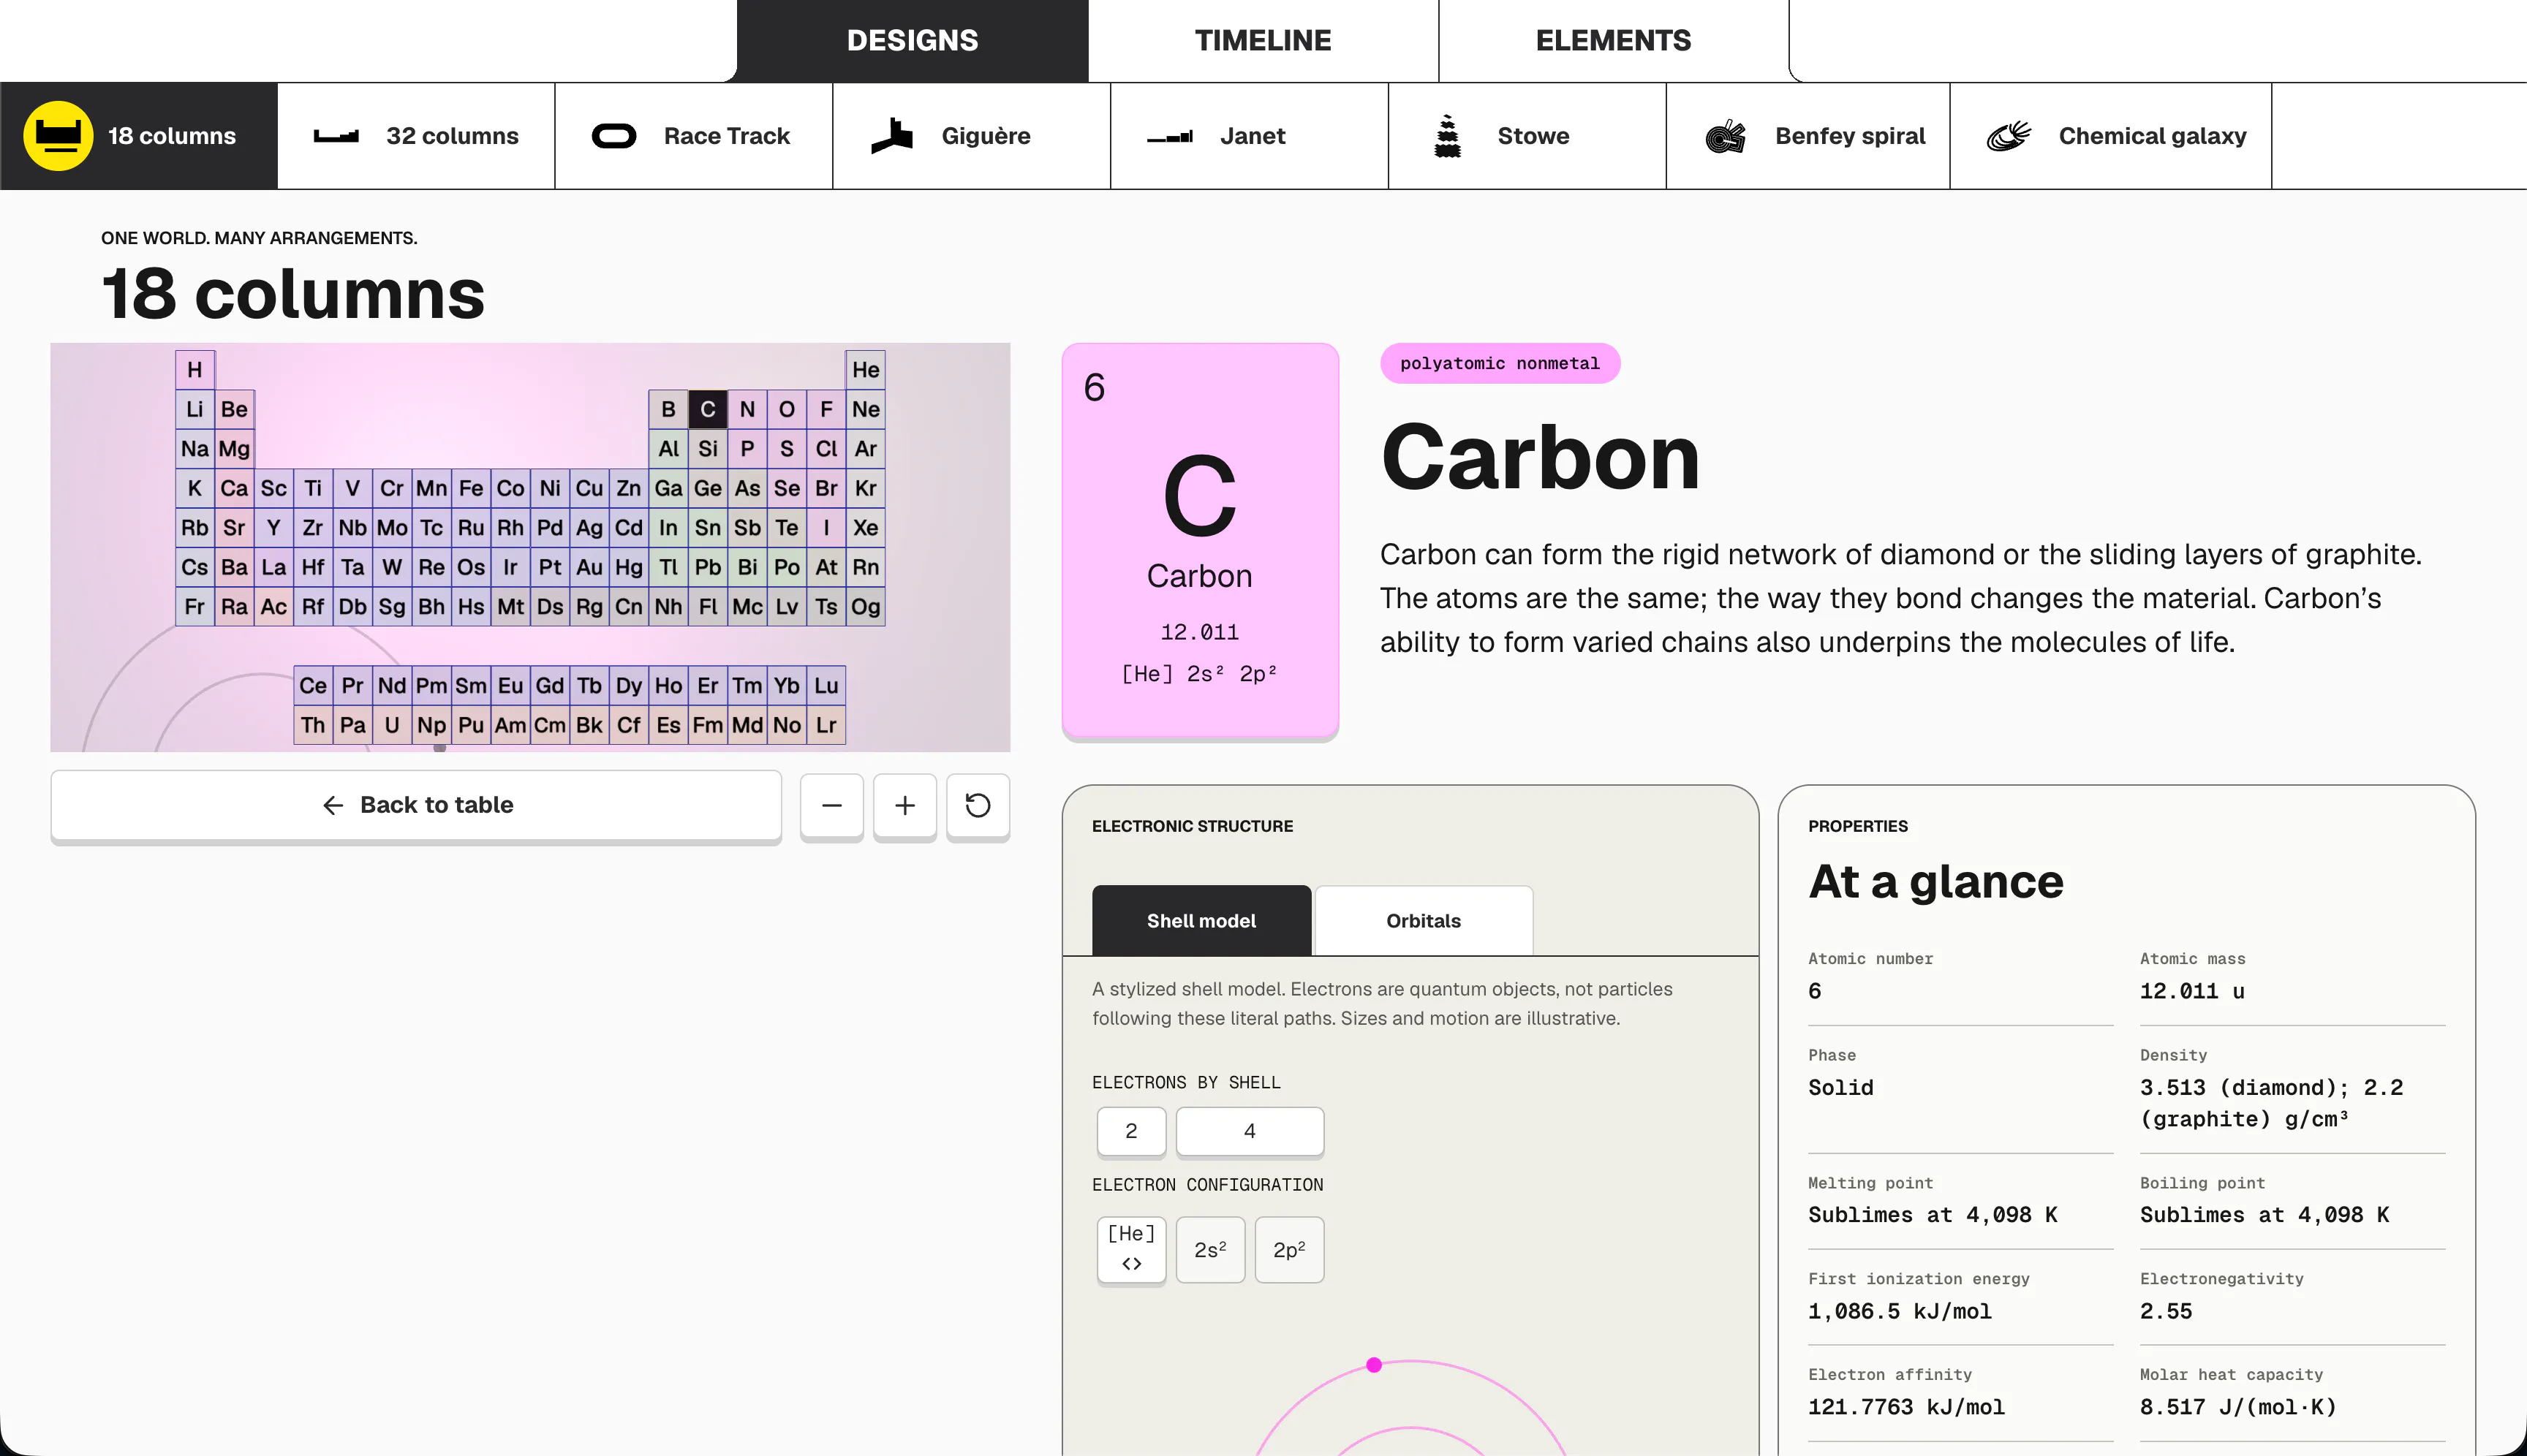
Task: Click the electronegativity value 2.55
Action: click(x=2166, y=1311)
